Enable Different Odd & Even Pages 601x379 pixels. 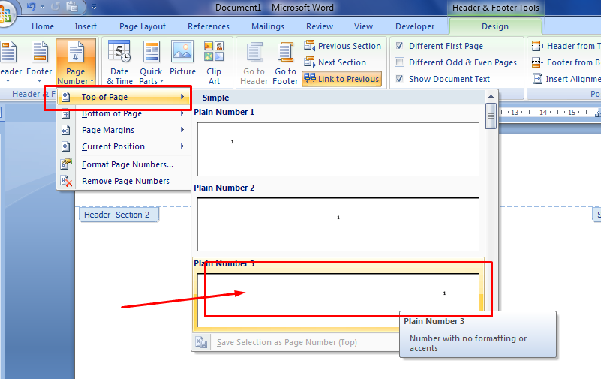coord(399,62)
